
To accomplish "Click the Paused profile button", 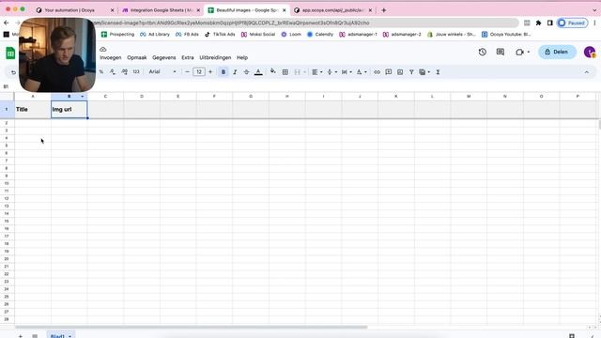I will [572, 23].
